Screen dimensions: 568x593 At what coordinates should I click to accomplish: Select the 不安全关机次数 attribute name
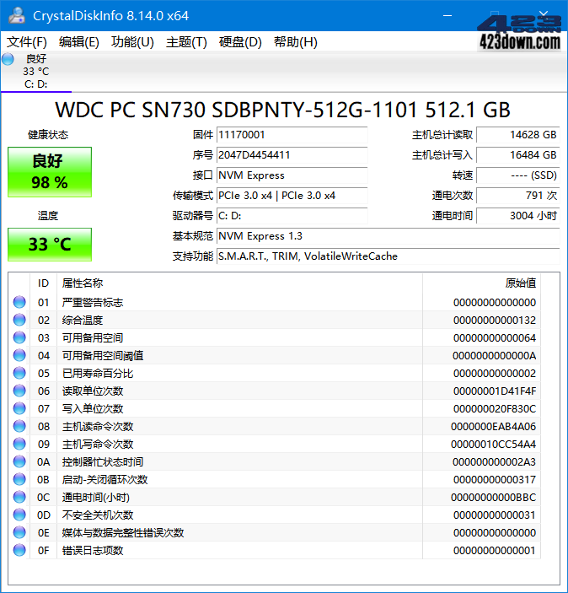click(98, 515)
